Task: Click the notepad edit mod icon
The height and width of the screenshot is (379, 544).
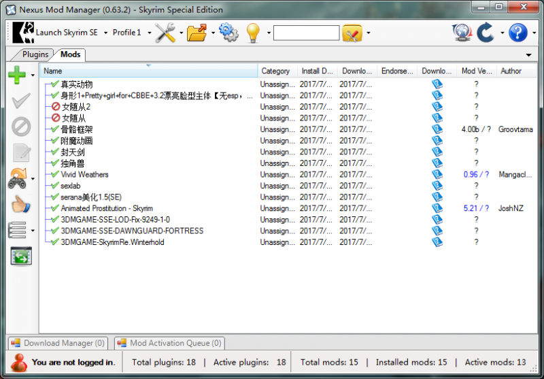Action: point(22,152)
